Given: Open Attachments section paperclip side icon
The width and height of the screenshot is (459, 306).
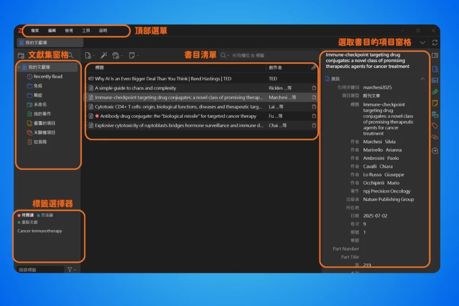Looking at the screenshot, I should pyautogui.click(x=435, y=91).
